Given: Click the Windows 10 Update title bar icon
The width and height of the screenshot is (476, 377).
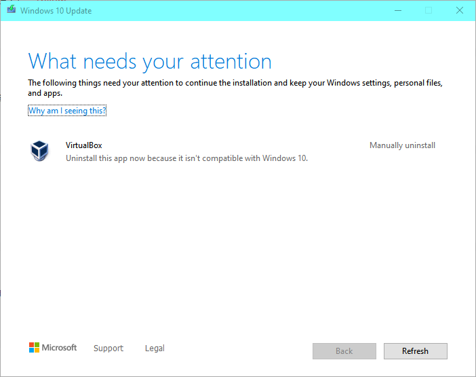Looking at the screenshot, I should pyautogui.click(x=12, y=10).
